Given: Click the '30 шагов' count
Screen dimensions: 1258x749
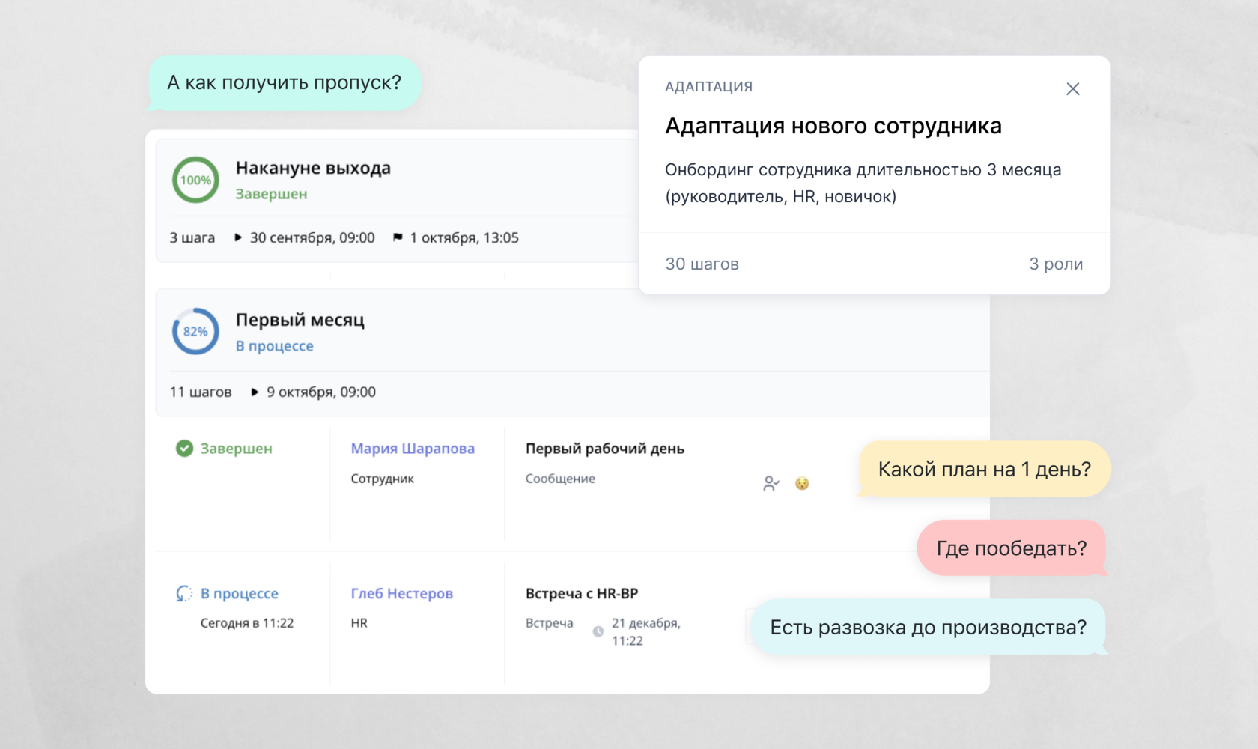Looking at the screenshot, I should (x=702, y=264).
